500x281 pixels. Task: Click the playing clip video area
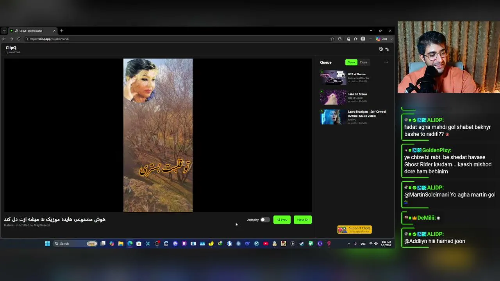tap(158, 135)
